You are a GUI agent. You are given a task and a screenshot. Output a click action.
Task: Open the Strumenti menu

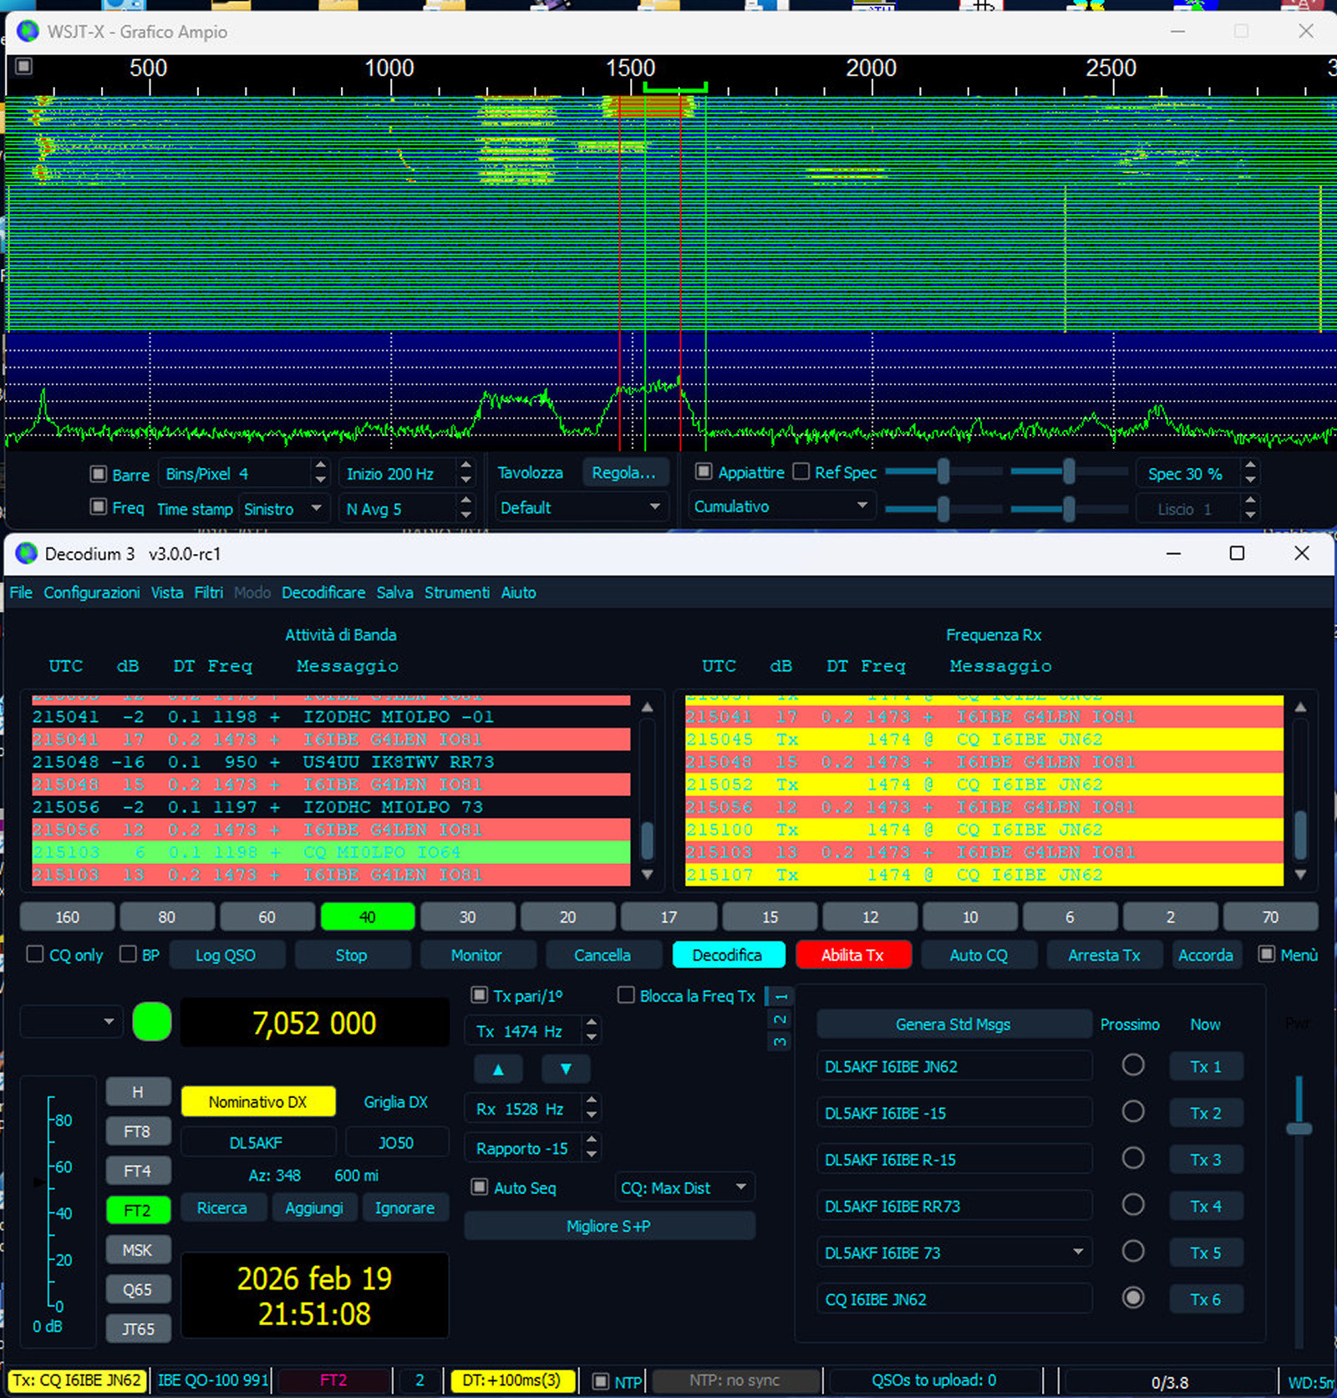(x=456, y=592)
